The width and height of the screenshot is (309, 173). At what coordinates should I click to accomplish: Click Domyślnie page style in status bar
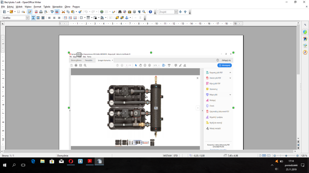click(x=62, y=156)
